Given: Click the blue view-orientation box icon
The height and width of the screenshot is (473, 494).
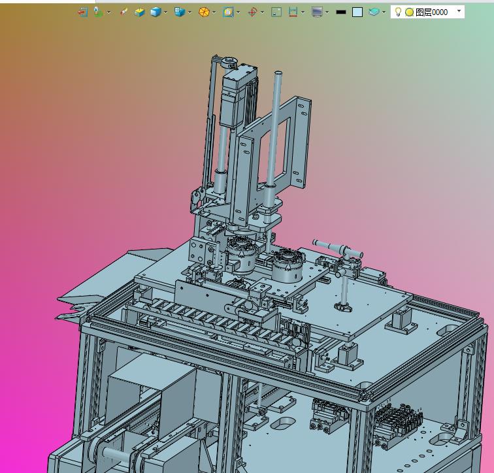Looking at the screenshot, I should [x=180, y=12].
